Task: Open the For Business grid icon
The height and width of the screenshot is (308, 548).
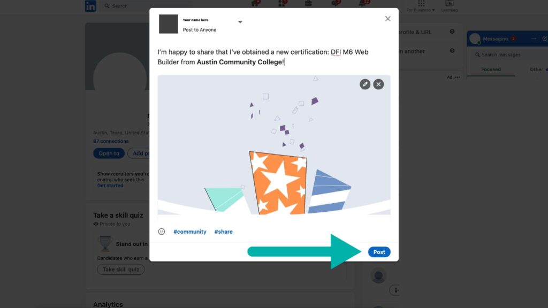Action: pos(421,3)
